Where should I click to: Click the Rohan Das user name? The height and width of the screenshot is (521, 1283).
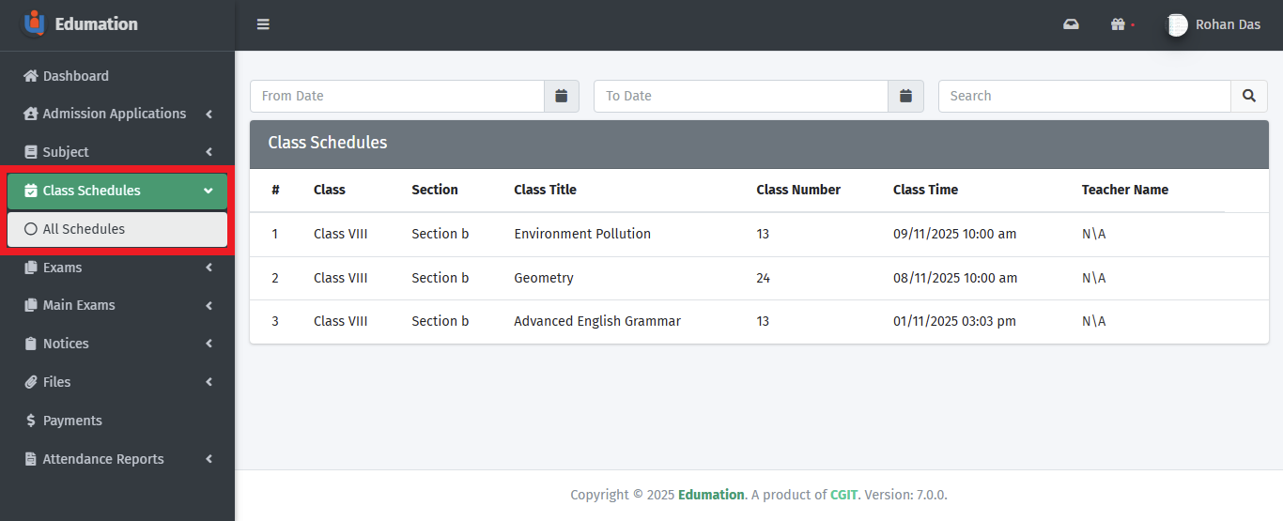1228,24
